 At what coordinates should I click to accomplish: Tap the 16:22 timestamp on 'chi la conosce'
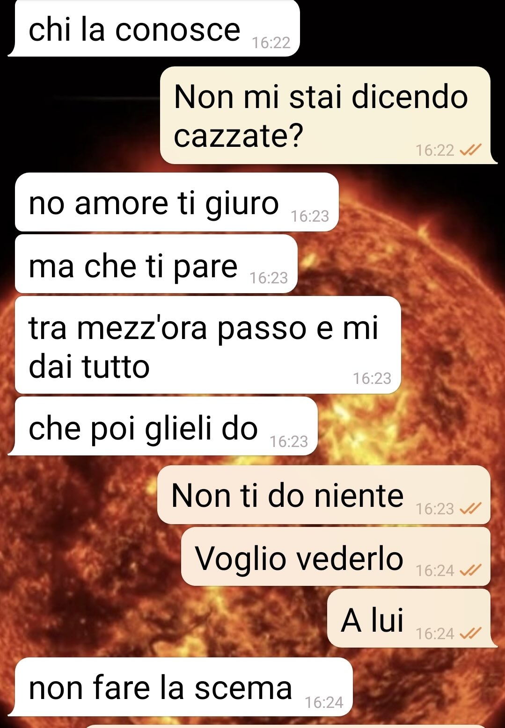[271, 43]
